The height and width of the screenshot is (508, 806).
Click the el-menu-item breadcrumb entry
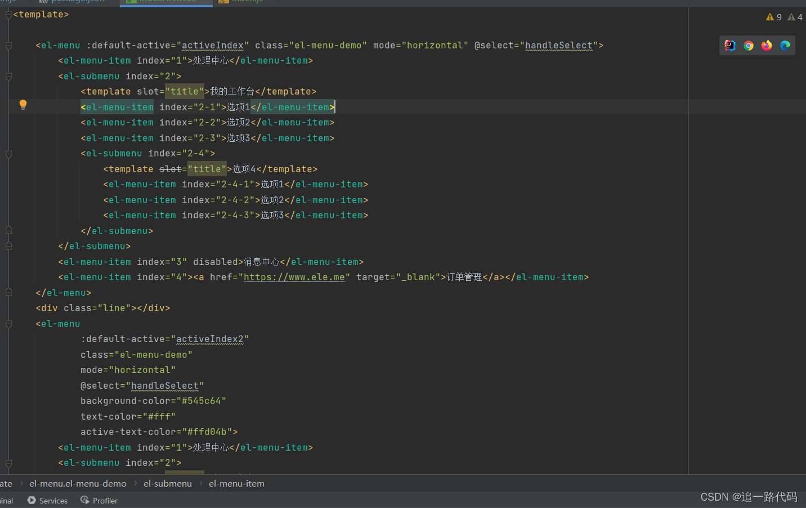236,483
